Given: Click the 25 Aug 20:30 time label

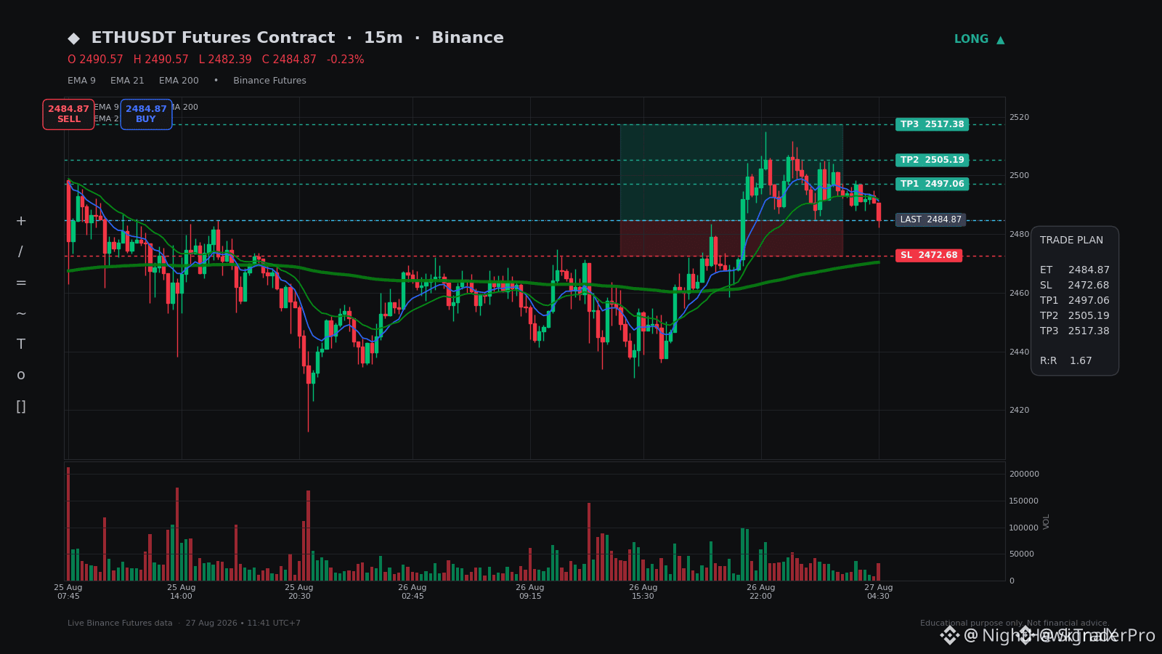Looking at the screenshot, I should 299,592.
